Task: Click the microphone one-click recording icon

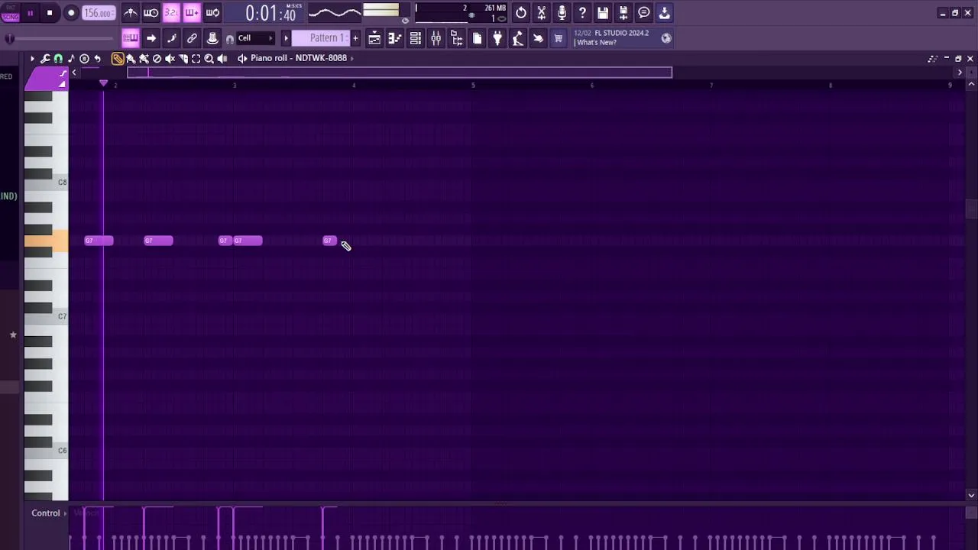Action: [562, 12]
